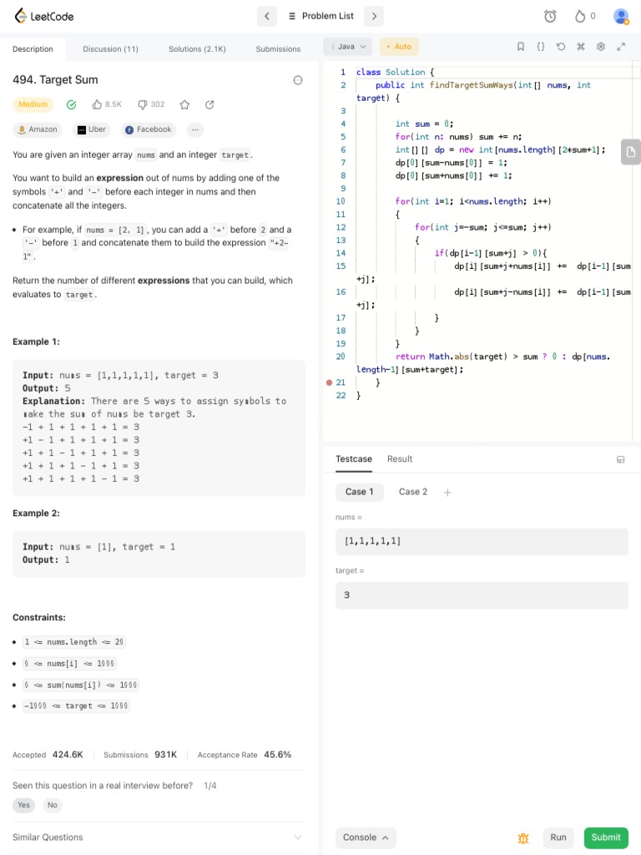Go to next problem arrow
The height and width of the screenshot is (855, 641).
pos(374,17)
